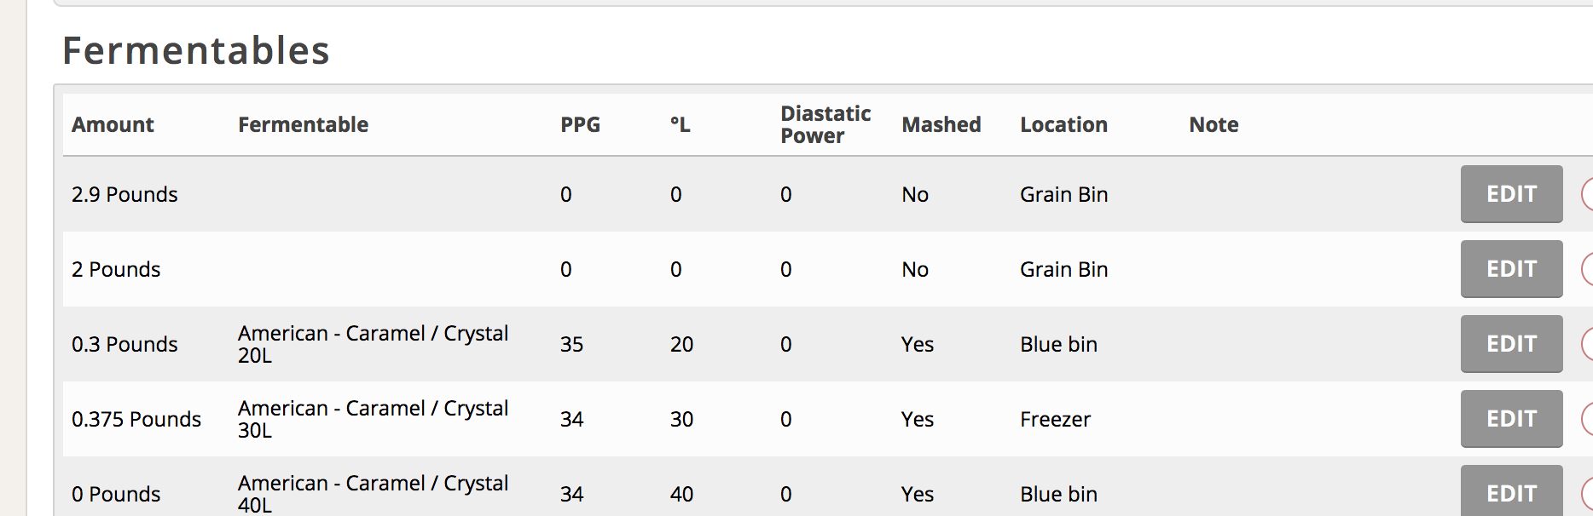
Task: Click the round delete icon for 2 Pounds row
Action: [1587, 269]
